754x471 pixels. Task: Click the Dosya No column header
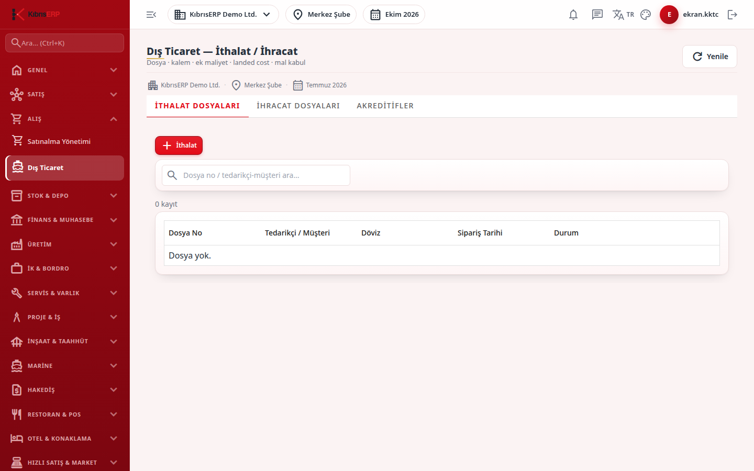[x=185, y=233]
